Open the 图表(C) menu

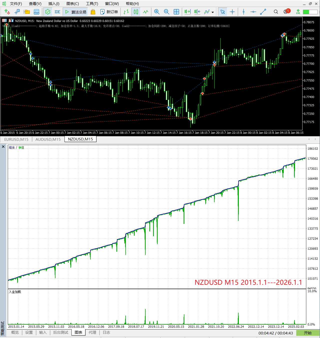pyautogui.click(x=72, y=4)
